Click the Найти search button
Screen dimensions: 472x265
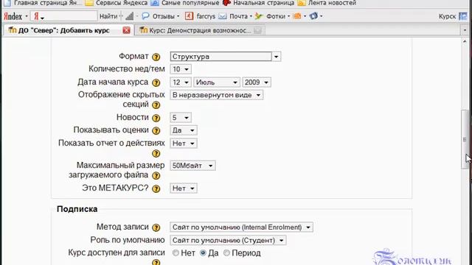click(x=108, y=16)
